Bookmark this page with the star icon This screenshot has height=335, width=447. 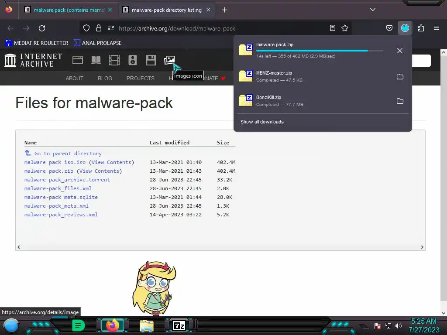click(x=345, y=28)
